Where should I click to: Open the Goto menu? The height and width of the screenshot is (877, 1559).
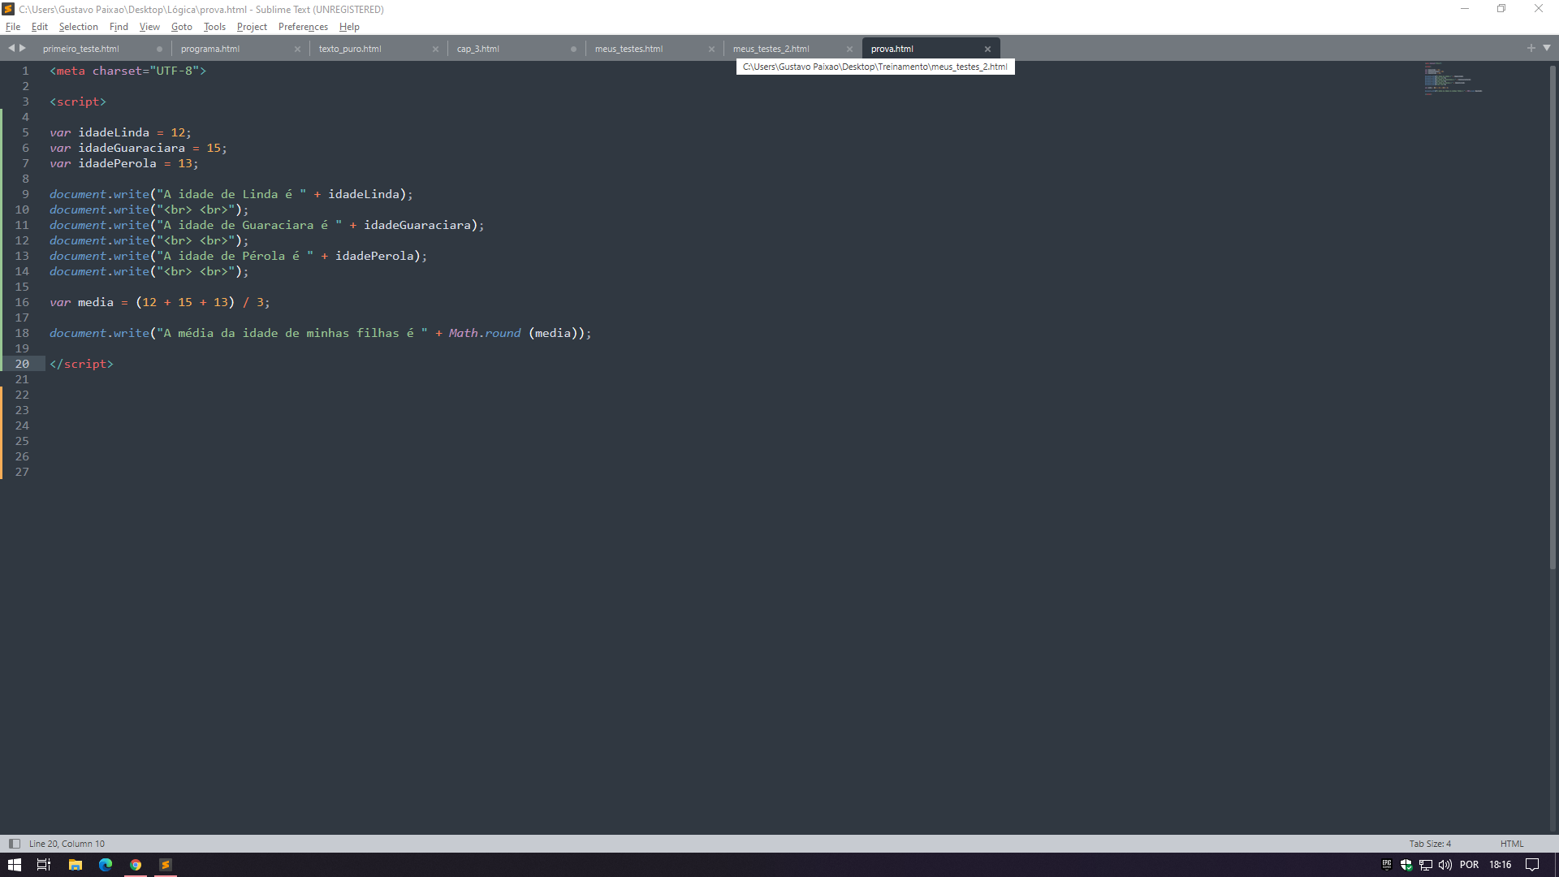pos(182,27)
